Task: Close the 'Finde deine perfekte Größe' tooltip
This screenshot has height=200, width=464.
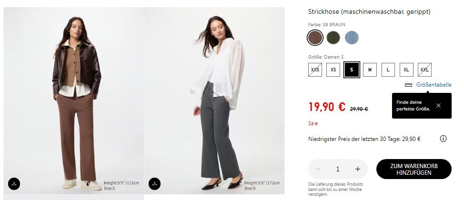Action: [x=438, y=105]
